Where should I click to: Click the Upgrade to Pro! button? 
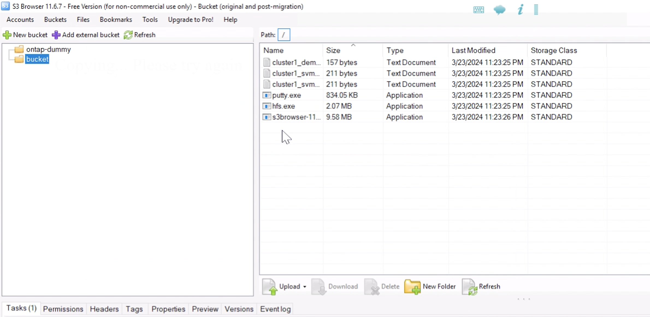pyautogui.click(x=191, y=19)
